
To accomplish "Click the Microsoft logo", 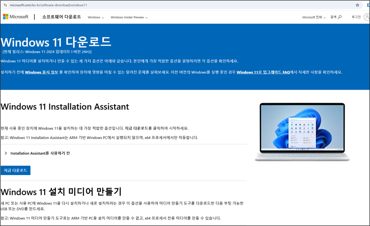I will coord(15,17).
